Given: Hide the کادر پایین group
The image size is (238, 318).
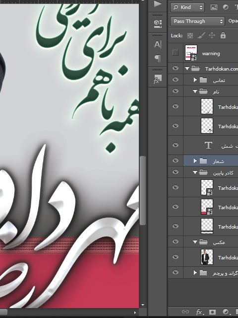Looking at the screenshot, I should [x=176, y=172].
